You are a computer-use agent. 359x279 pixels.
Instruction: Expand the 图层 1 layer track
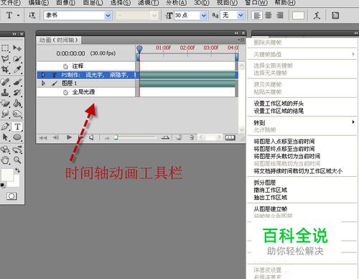point(43,83)
